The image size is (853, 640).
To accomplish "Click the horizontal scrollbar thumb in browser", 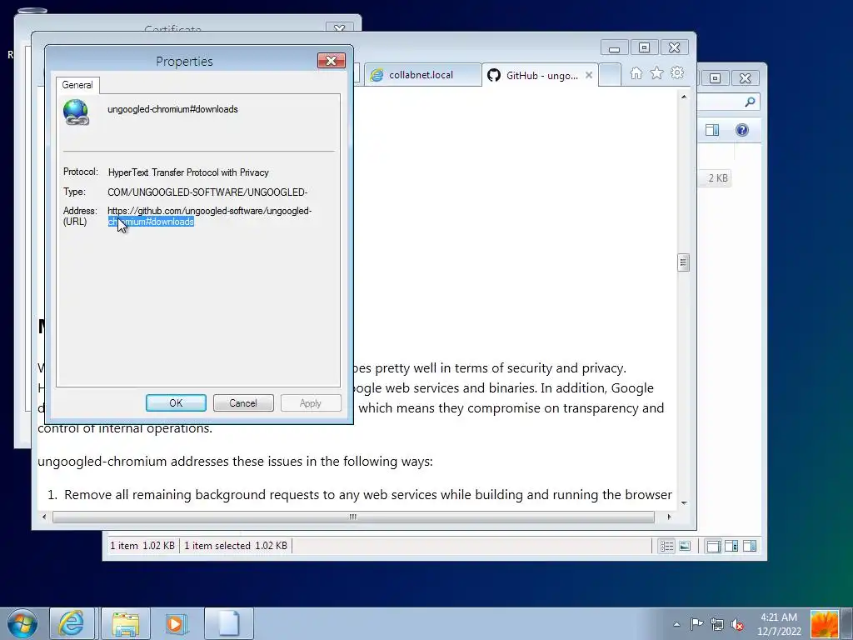I will 353,517.
